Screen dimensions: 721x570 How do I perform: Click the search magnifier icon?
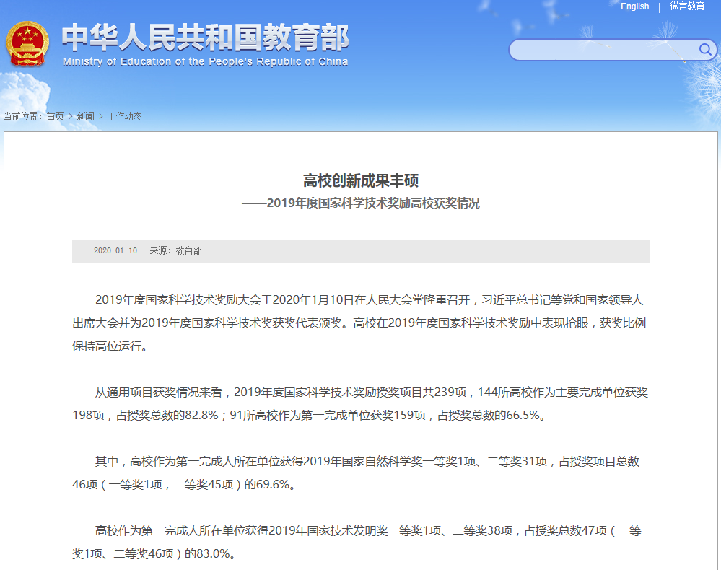705,49
